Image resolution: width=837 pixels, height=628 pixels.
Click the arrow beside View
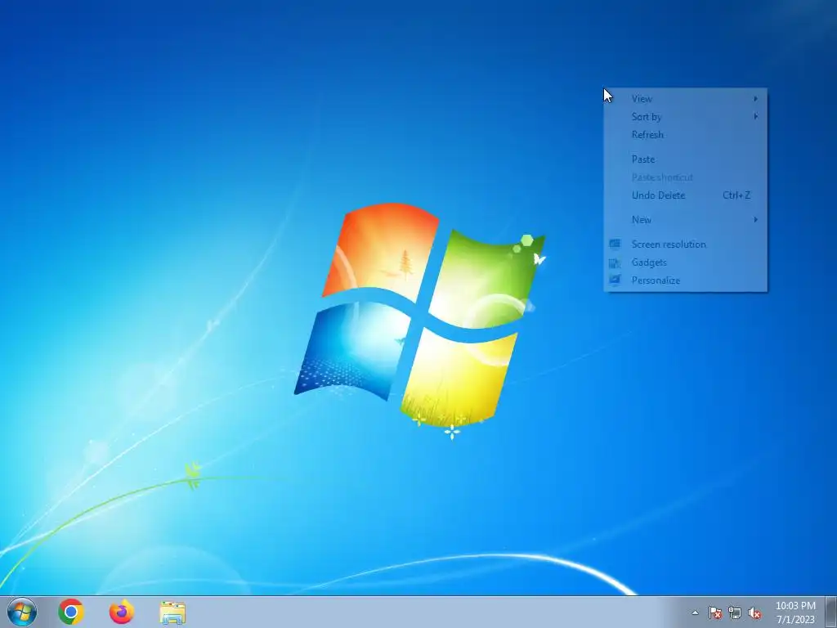[756, 98]
